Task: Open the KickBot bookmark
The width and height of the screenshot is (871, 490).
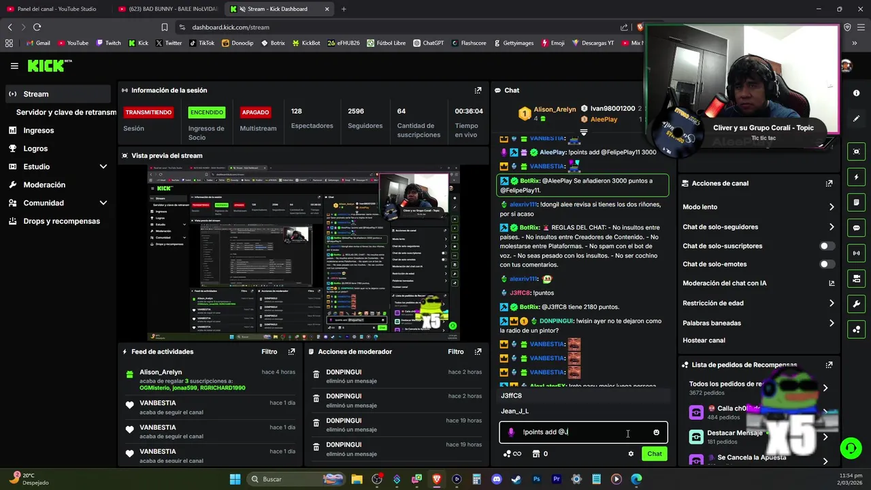Action: coord(306,43)
